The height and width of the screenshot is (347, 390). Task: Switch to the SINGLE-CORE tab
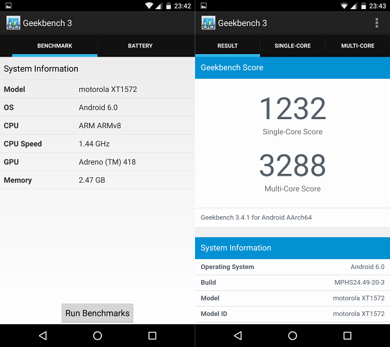click(292, 46)
